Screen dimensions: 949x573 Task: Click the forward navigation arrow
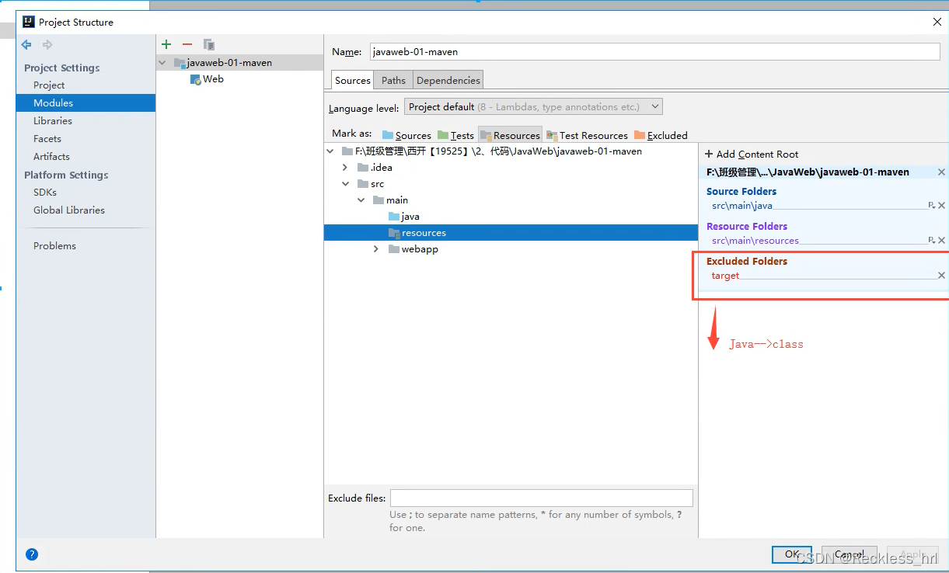[47, 45]
